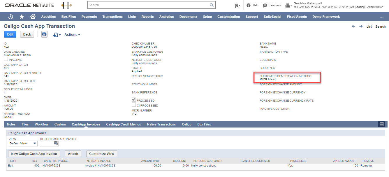
Task: Click the Back button
Action: click(x=27, y=34)
